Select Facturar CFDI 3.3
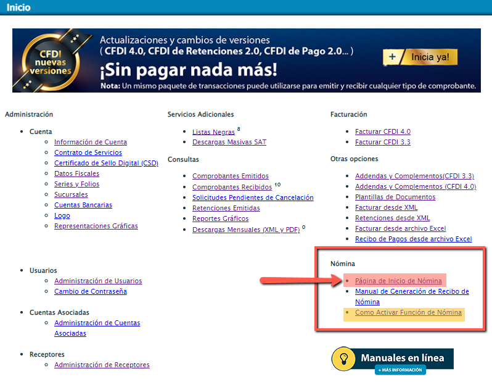The image size is (492, 382). 382,142
